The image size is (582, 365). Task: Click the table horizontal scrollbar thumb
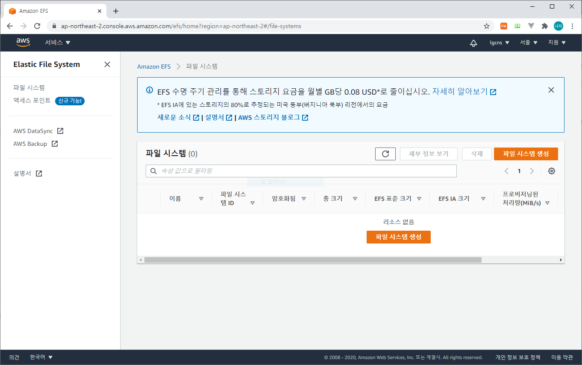313,260
